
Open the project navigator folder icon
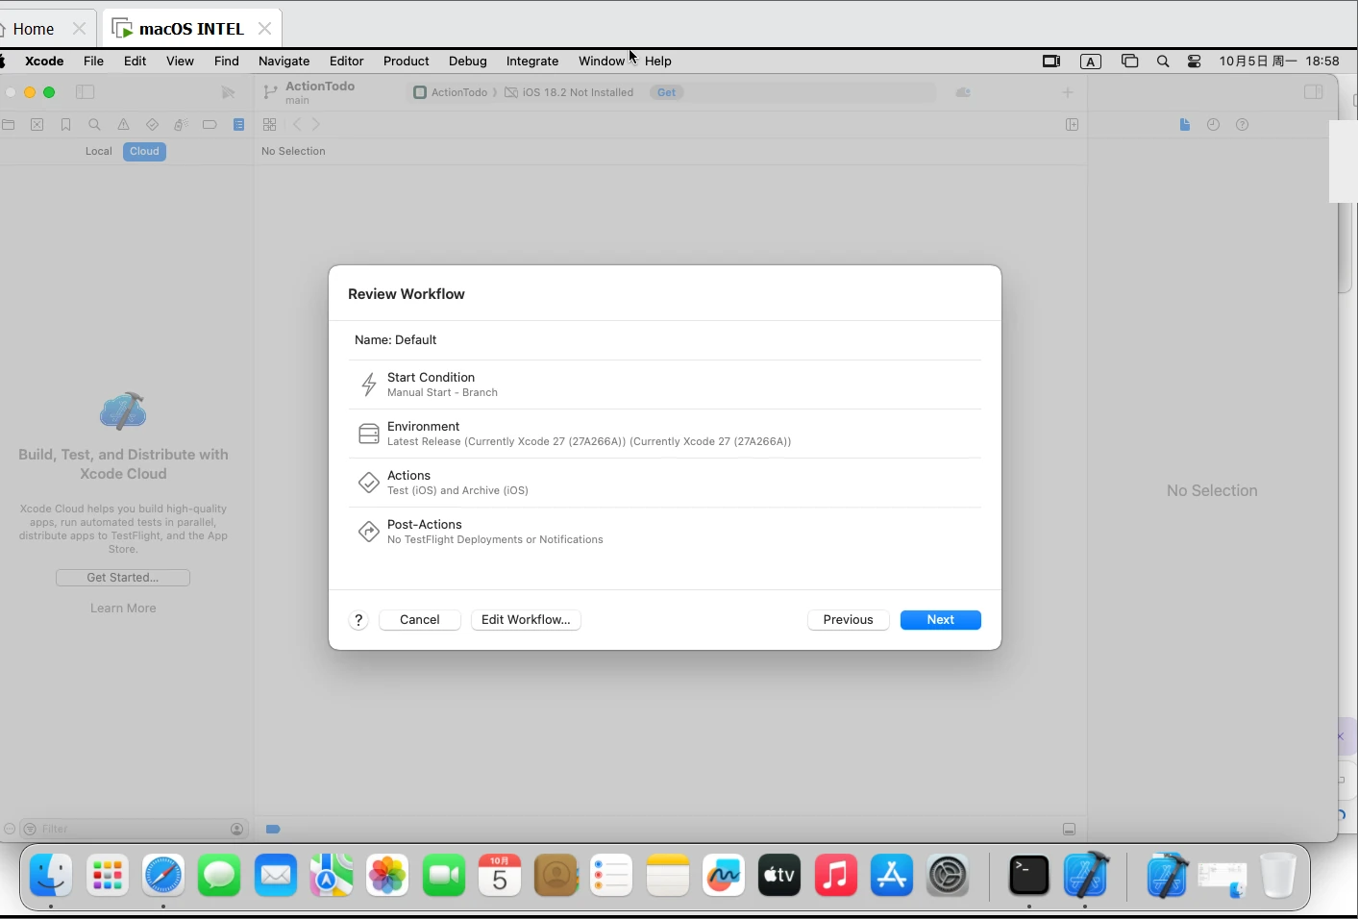(x=9, y=125)
